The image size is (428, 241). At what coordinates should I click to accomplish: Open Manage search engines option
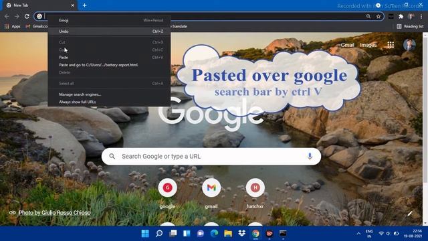109,94
